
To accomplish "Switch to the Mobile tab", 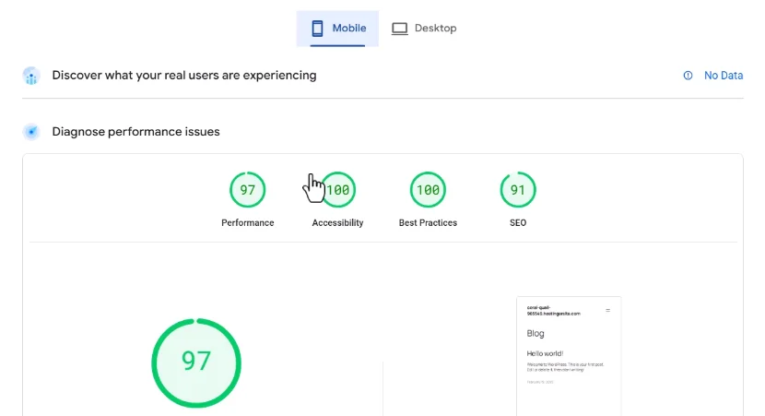I will pyautogui.click(x=337, y=29).
